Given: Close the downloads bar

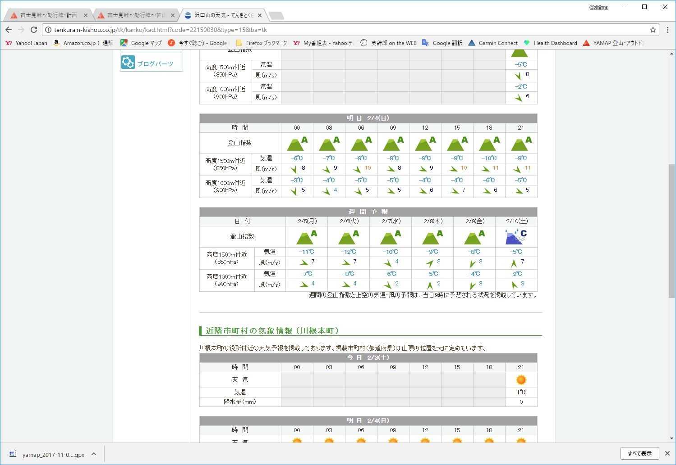Looking at the screenshot, I should point(667,453).
